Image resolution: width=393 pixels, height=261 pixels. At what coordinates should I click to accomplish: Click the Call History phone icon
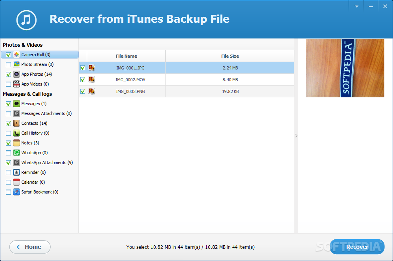point(16,133)
